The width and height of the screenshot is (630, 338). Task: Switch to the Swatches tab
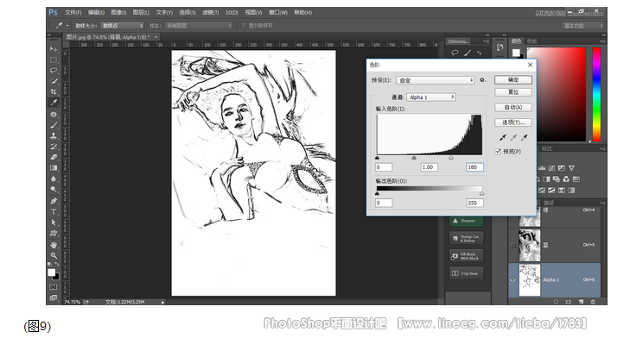click(531, 41)
